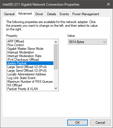Screen dimensions: 113x128
Task: Click the OK button
Action: [x=77, y=122]
